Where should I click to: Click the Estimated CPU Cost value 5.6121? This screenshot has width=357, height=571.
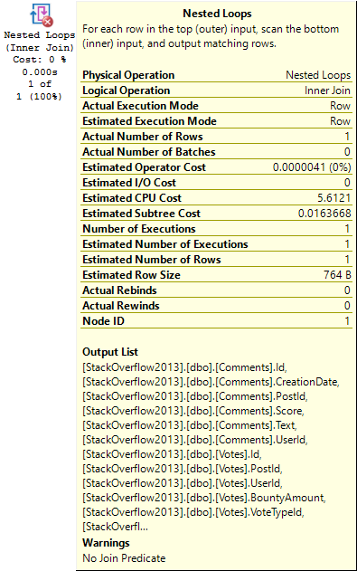[x=334, y=198]
